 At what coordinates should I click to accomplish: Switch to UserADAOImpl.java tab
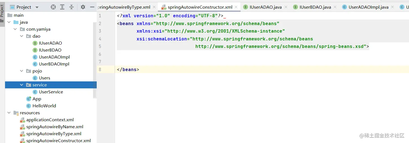tap(368, 7)
